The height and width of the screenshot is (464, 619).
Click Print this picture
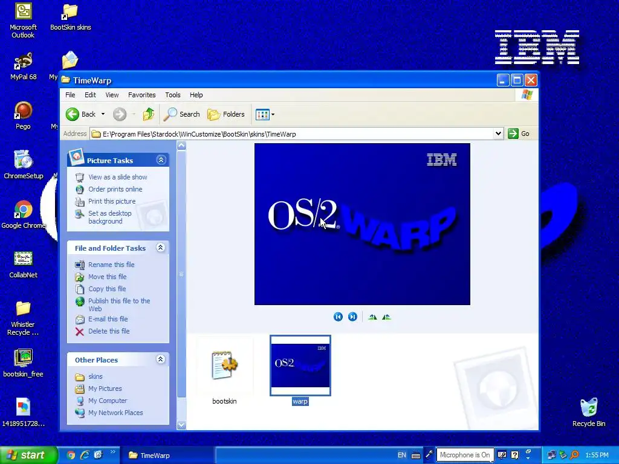(x=112, y=201)
